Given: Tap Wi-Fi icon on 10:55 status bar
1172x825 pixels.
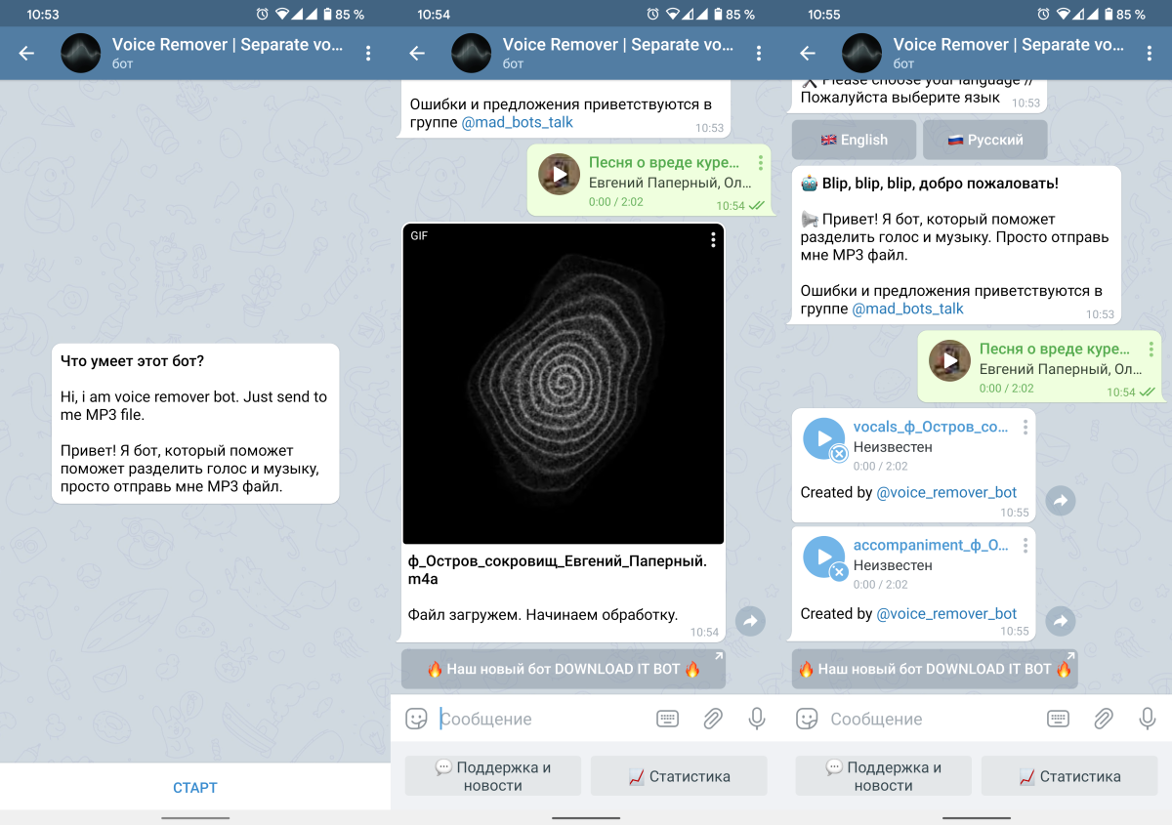Looking at the screenshot, I should pos(1065,15).
